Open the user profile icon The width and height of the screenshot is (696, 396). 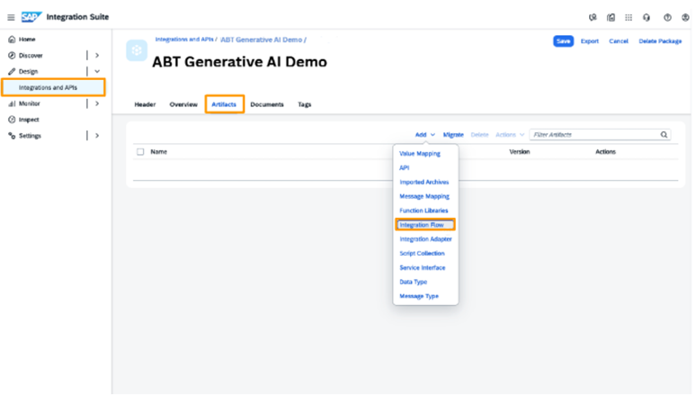click(685, 17)
